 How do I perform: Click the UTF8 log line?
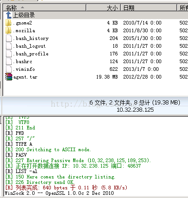[x=17, y=122]
